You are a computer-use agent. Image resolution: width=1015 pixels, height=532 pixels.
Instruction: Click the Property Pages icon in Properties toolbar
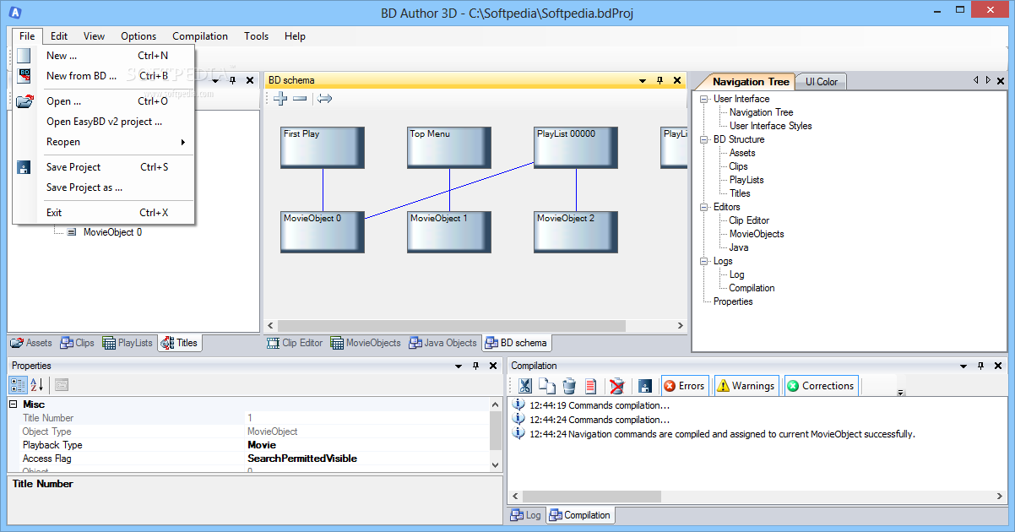point(62,385)
